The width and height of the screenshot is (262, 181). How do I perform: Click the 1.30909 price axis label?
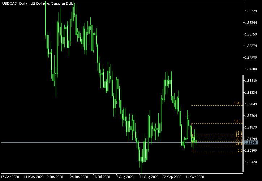251,151
